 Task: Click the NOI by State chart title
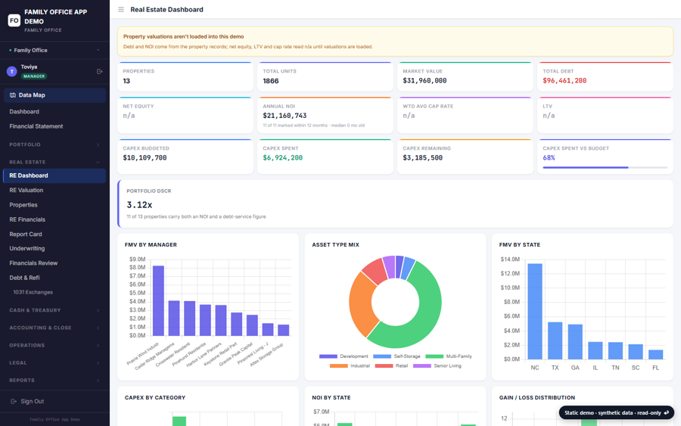pos(331,398)
